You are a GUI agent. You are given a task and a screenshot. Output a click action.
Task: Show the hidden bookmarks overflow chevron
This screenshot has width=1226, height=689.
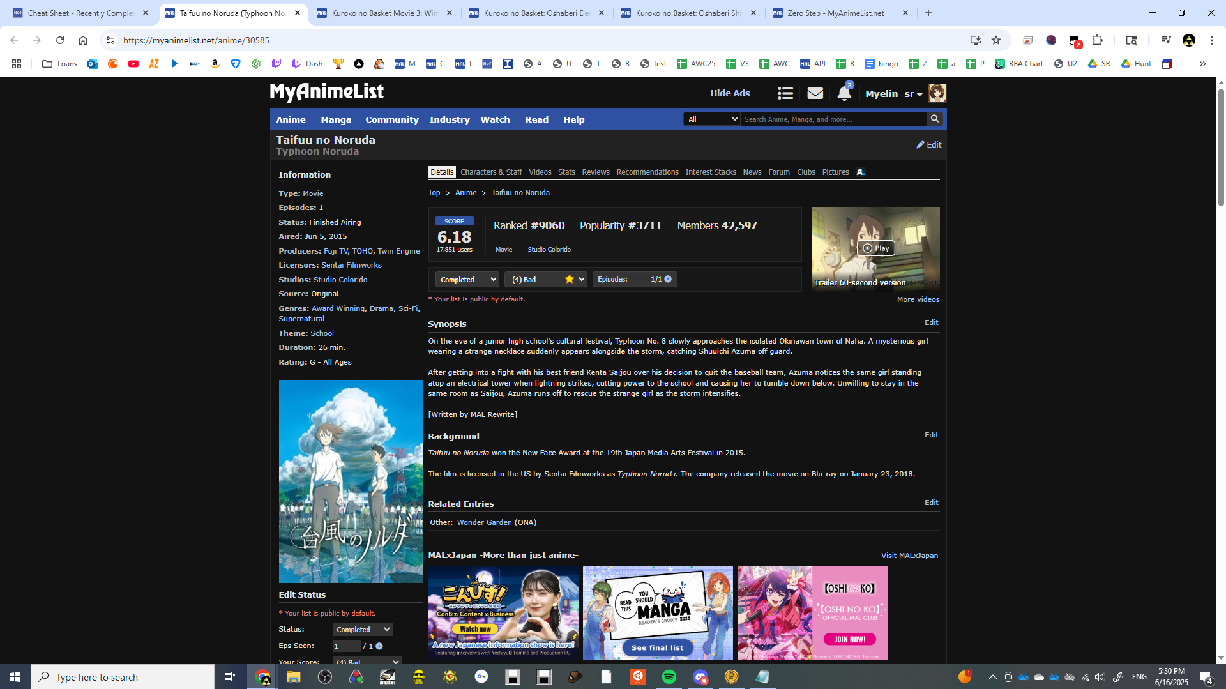coord(1202,64)
